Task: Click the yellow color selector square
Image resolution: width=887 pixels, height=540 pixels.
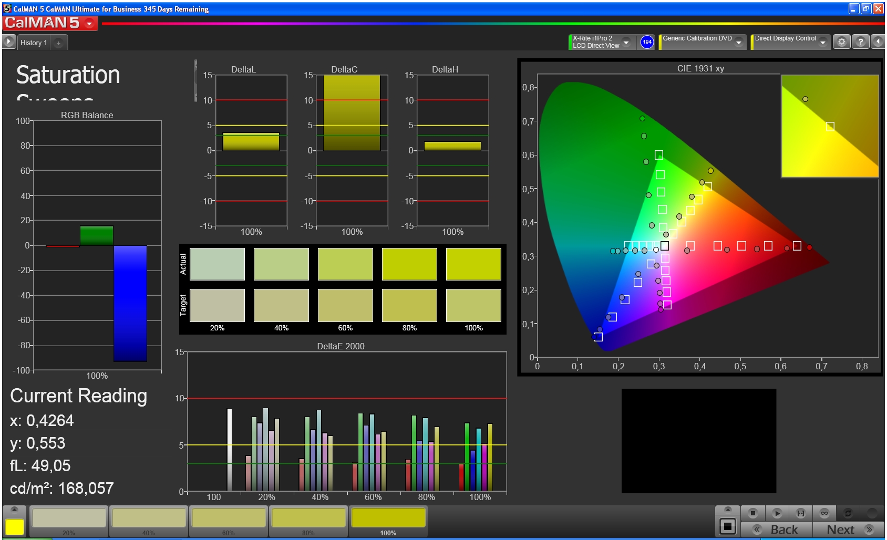Action: click(15, 527)
